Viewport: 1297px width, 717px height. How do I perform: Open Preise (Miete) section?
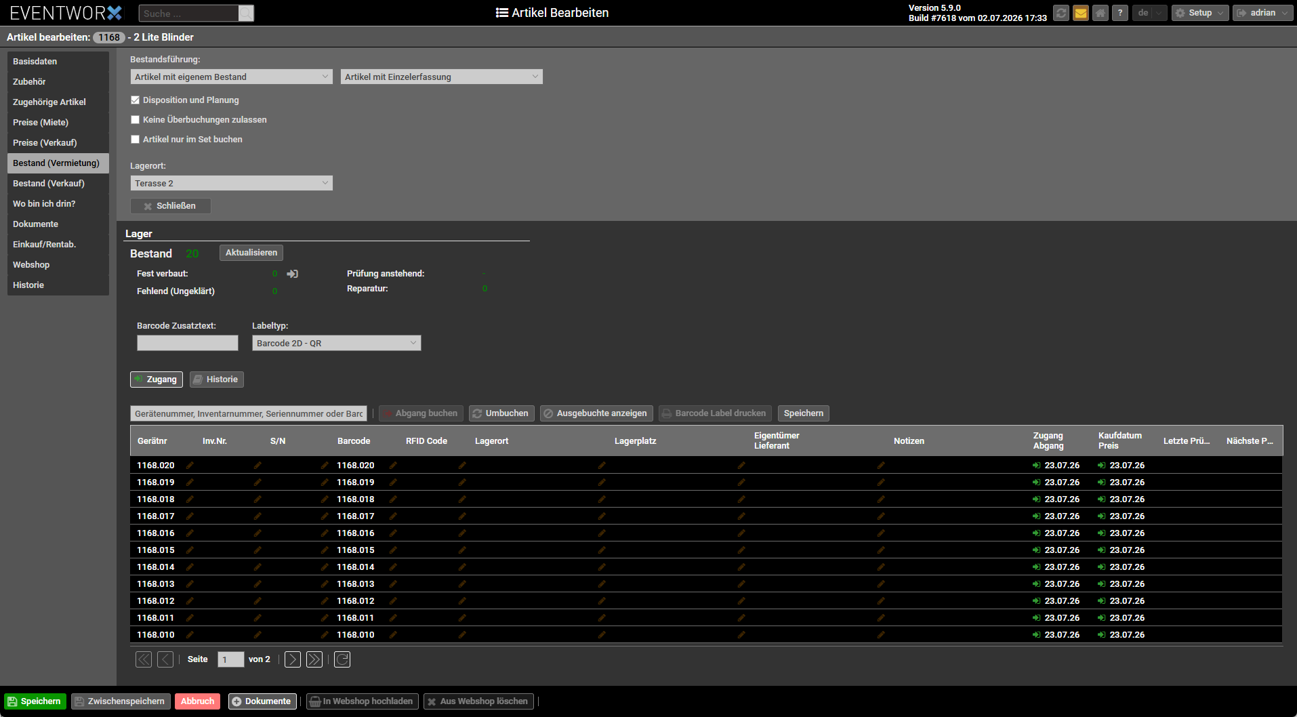tap(58, 123)
